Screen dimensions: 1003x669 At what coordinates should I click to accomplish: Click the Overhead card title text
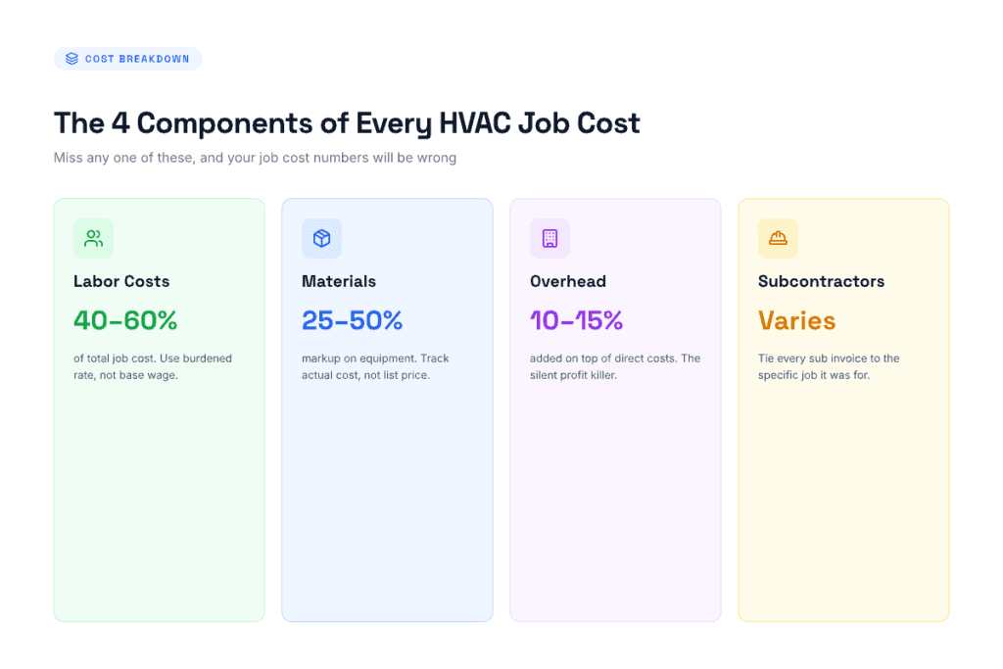point(568,281)
